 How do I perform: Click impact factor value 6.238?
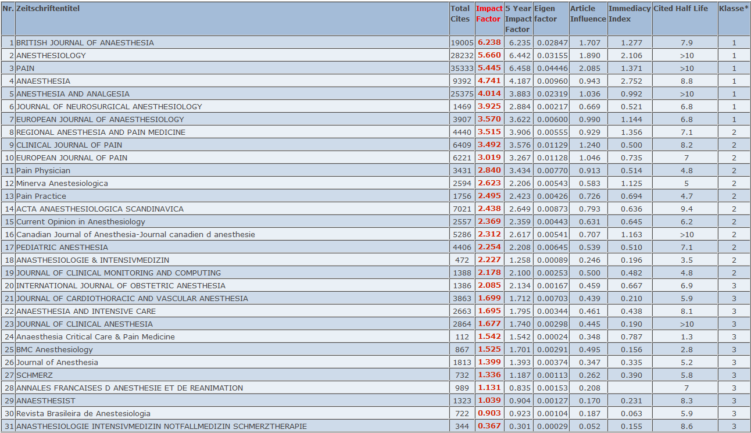[x=489, y=43]
